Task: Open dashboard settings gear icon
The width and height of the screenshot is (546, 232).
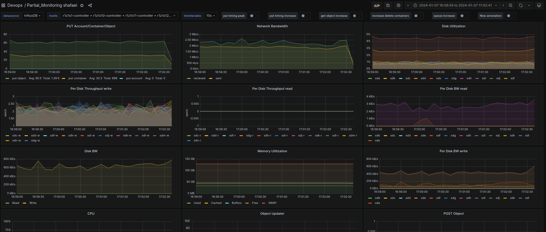Action: click(x=398, y=5)
